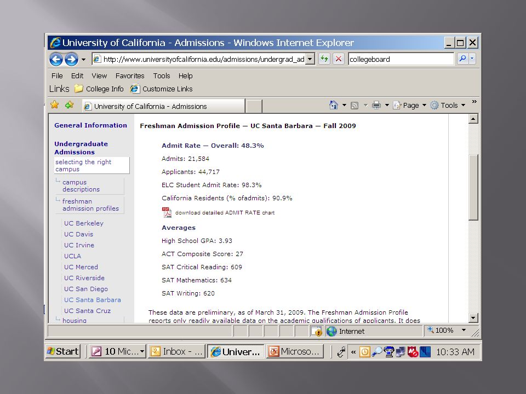Viewport: 526px width, 394px height.
Task: Click the Refresh page icon
Action: [324, 59]
